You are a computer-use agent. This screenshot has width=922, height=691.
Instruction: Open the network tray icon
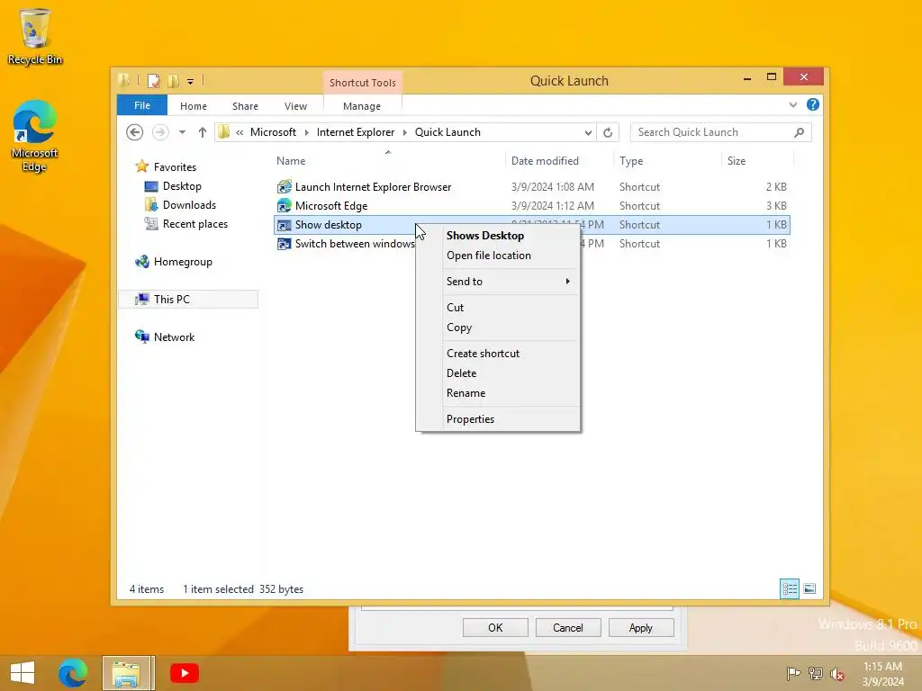click(x=815, y=673)
